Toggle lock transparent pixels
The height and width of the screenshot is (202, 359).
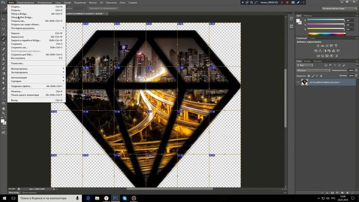click(x=309, y=76)
